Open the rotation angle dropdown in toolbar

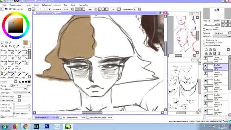96,9
